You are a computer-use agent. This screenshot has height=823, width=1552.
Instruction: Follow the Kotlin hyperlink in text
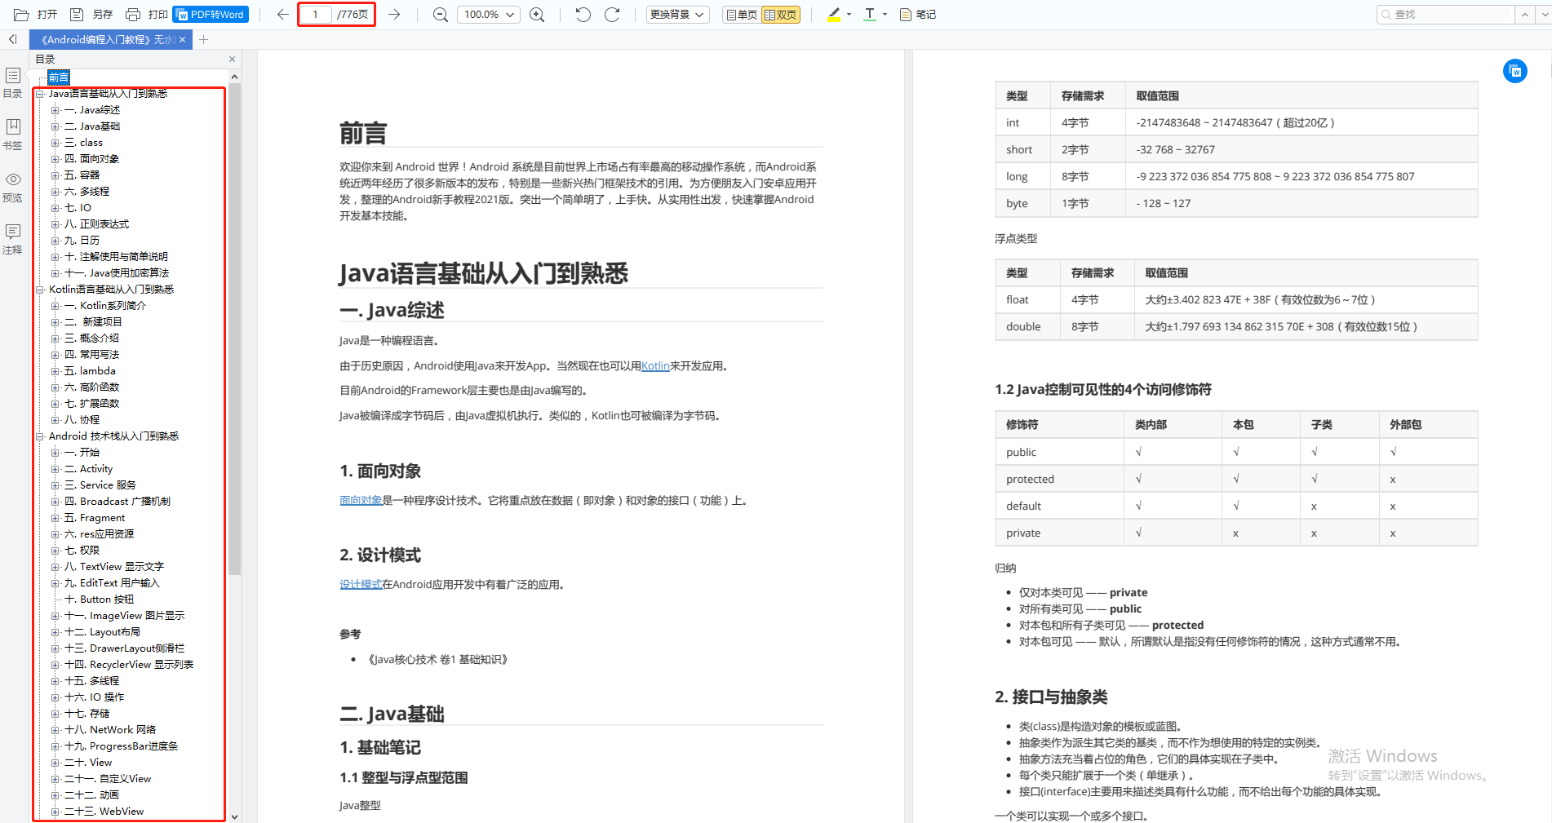coord(655,366)
